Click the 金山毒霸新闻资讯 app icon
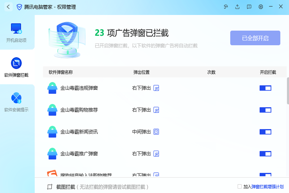Screen dimensions: 289x193 coord(52,132)
